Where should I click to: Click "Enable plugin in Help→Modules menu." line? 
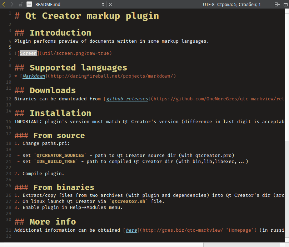click(x=73, y=207)
